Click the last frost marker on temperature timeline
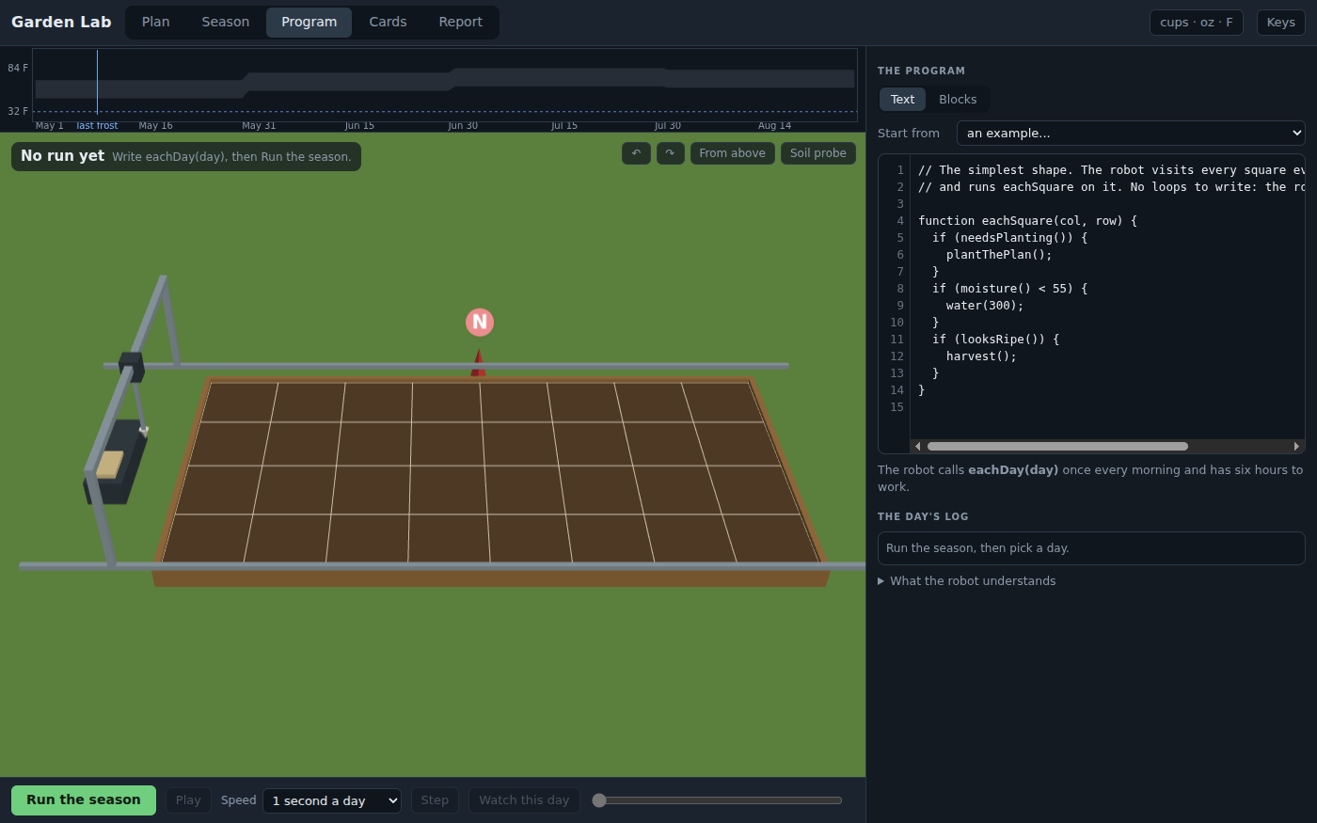 pos(97,126)
